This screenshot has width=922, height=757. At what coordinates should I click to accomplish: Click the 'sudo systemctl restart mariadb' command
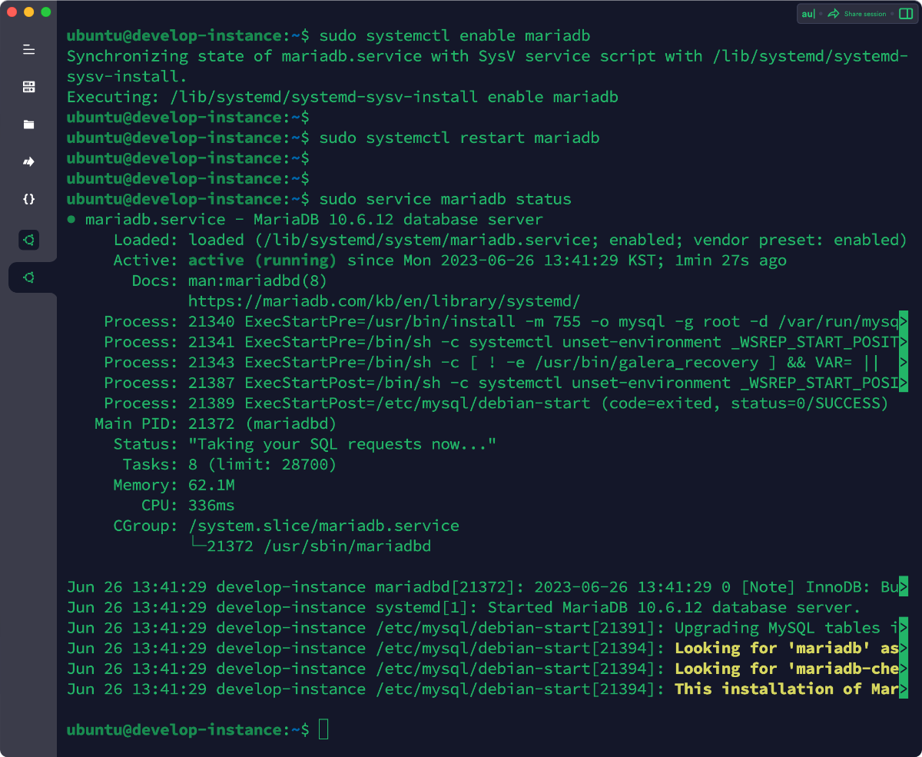pos(459,138)
